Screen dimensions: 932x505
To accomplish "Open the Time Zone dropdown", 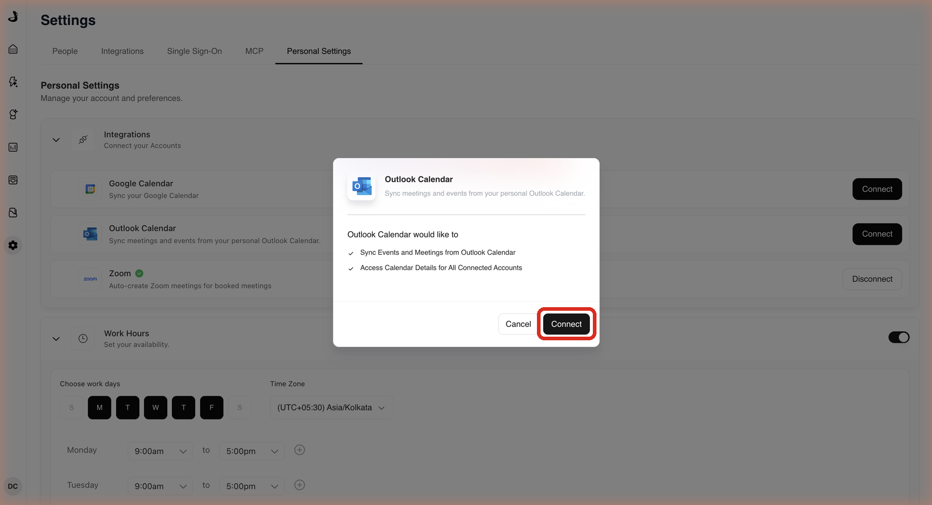I will 331,408.
